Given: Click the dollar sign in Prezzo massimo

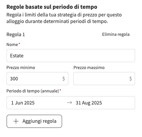Looking at the screenshot, I should (x=130, y=79).
